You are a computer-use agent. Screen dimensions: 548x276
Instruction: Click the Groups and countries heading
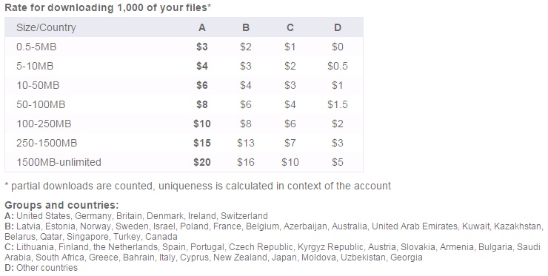point(61,205)
